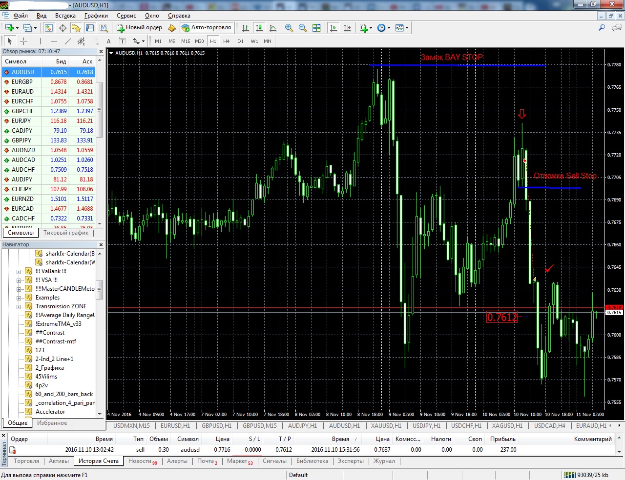Viewport: 625px width, 480px height.
Task: Open the Сервис menu
Action: coord(126,16)
